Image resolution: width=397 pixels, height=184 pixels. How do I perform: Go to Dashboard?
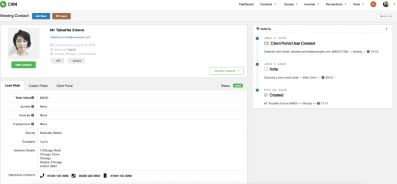click(246, 4)
